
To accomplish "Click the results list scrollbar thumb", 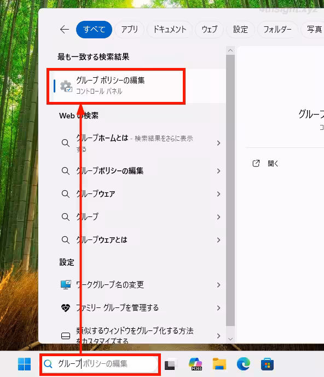I will point(230,191).
